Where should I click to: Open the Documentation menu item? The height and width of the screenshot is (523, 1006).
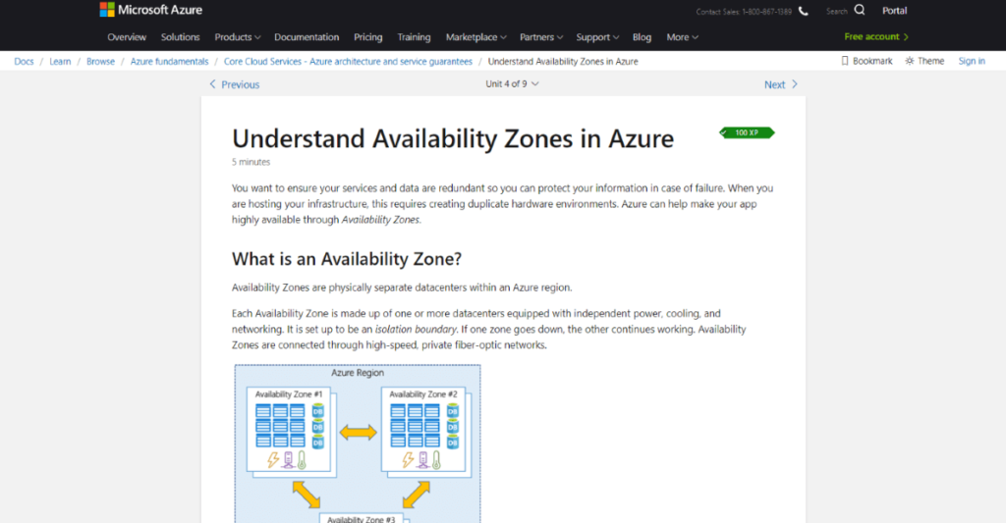pos(307,37)
